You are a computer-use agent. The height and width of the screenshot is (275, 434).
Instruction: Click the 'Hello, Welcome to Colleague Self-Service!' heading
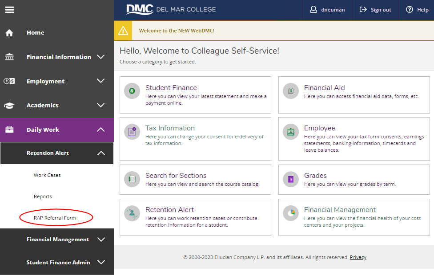[x=199, y=51]
